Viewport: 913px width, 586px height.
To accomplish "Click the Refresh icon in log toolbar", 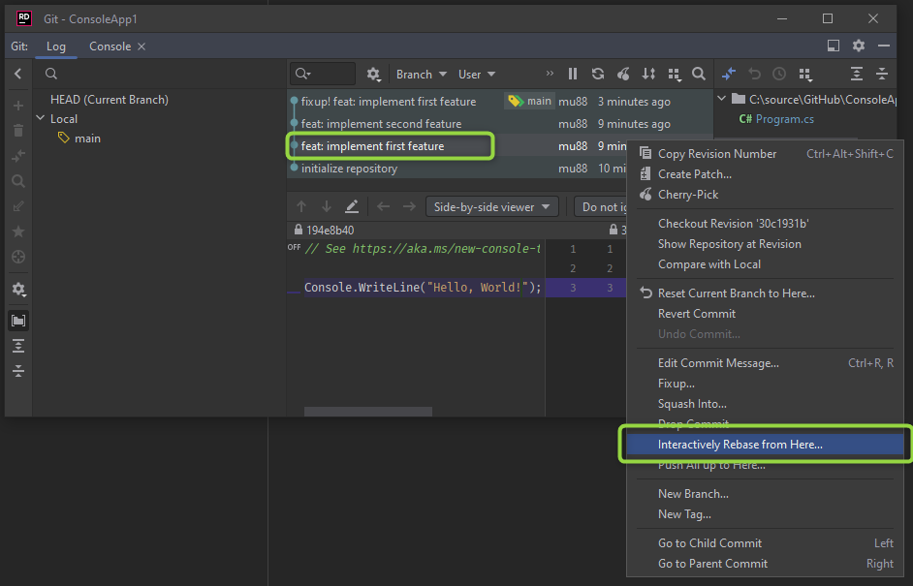I will [598, 74].
